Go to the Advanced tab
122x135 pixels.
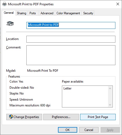pyautogui.click(x=47, y=13)
